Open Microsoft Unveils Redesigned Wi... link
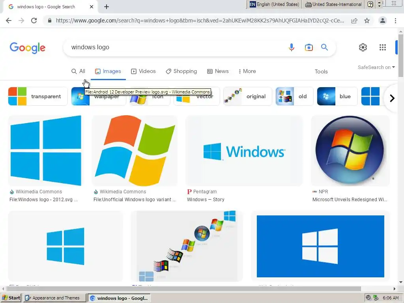Viewport: 404px width, 303px height. [x=350, y=200]
